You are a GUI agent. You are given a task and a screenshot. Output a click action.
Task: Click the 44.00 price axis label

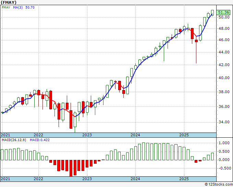[x=224, y=52]
